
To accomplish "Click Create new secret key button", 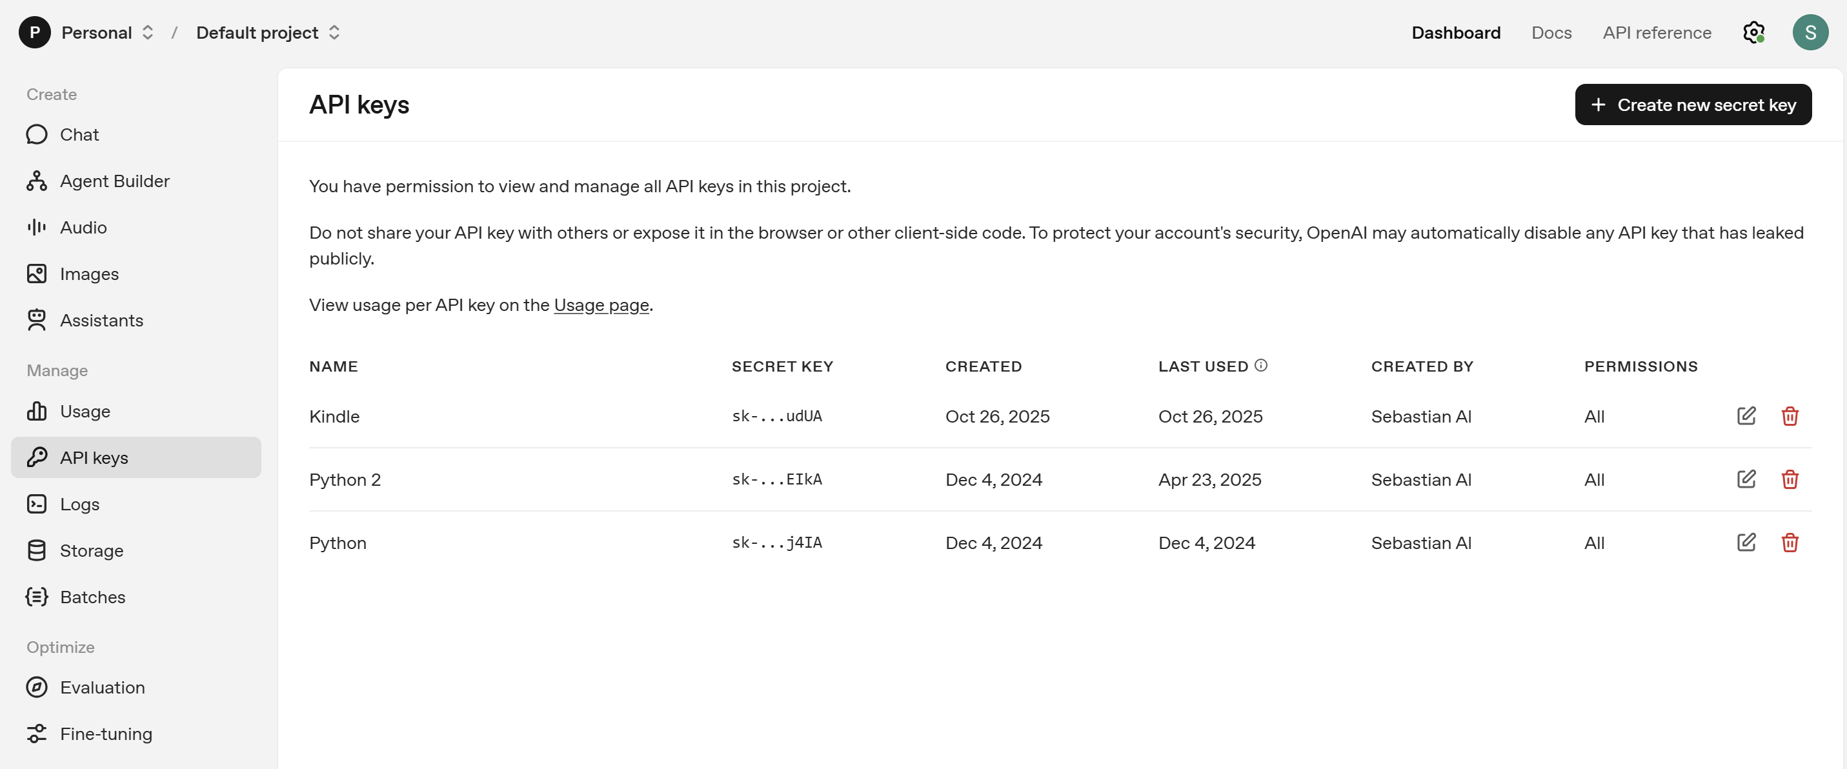I will point(1692,105).
